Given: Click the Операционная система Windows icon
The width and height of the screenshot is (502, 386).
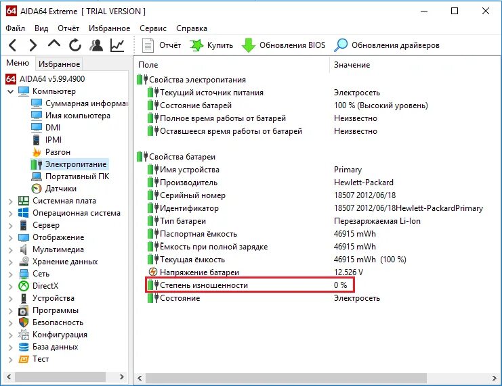Looking at the screenshot, I should pyautogui.click(x=24, y=213).
